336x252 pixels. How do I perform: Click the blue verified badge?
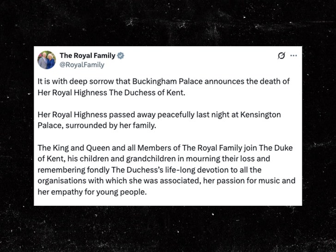(x=121, y=56)
